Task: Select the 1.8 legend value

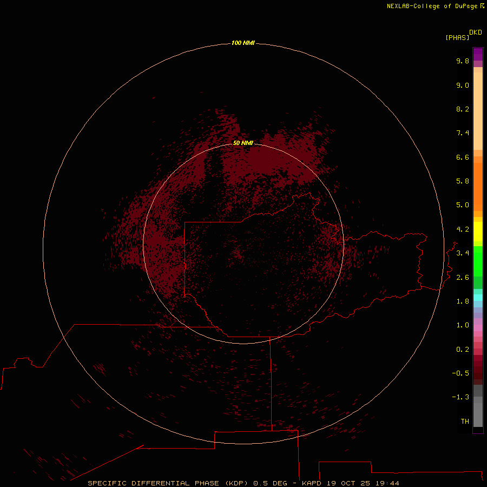Action: (x=463, y=301)
